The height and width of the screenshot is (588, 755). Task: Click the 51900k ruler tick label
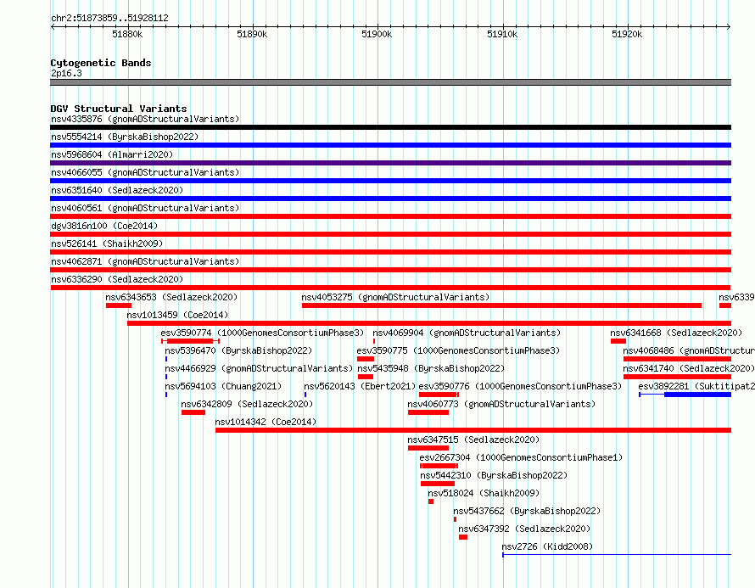click(377, 34)
